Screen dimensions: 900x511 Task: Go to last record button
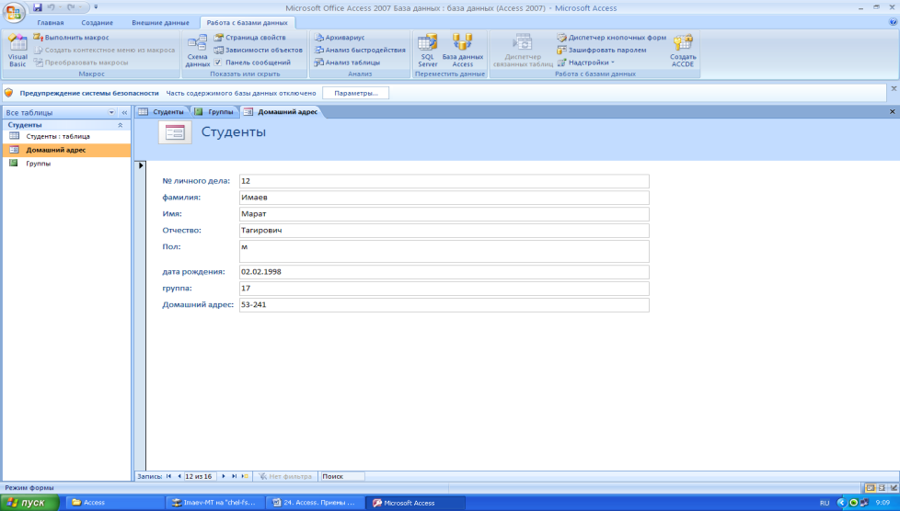point(234,476)
